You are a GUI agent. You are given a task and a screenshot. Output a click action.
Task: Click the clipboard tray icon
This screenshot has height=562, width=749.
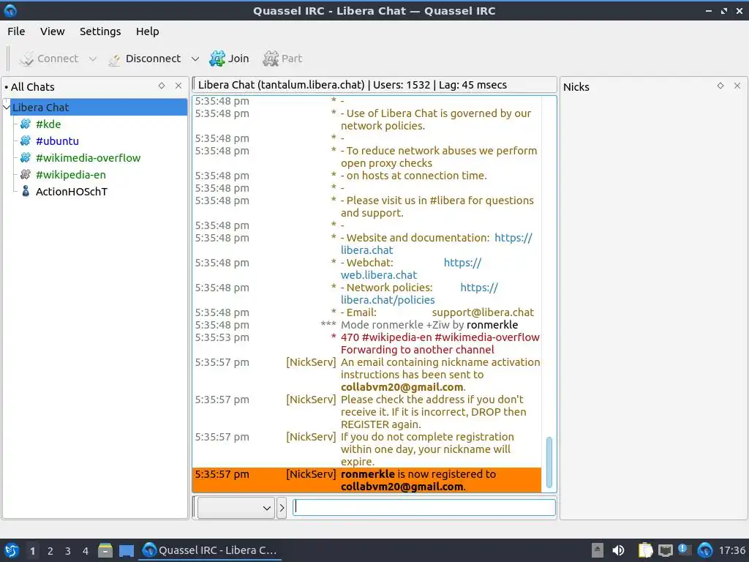click(645, 550)
